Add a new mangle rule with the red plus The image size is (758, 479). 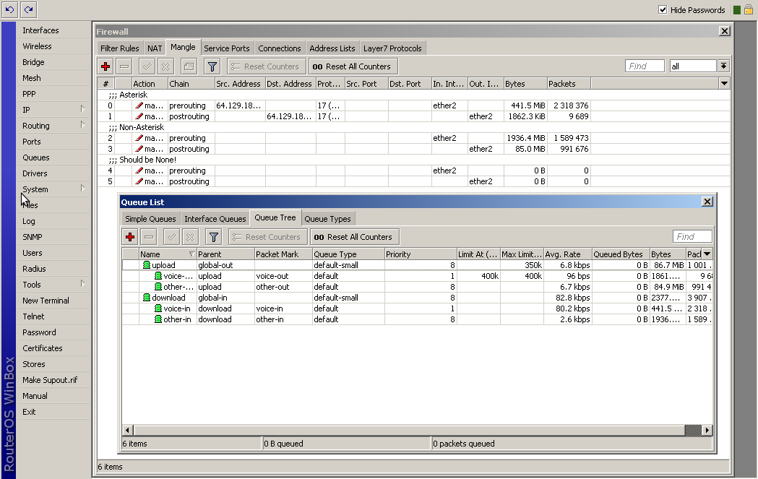coord(105,66)
